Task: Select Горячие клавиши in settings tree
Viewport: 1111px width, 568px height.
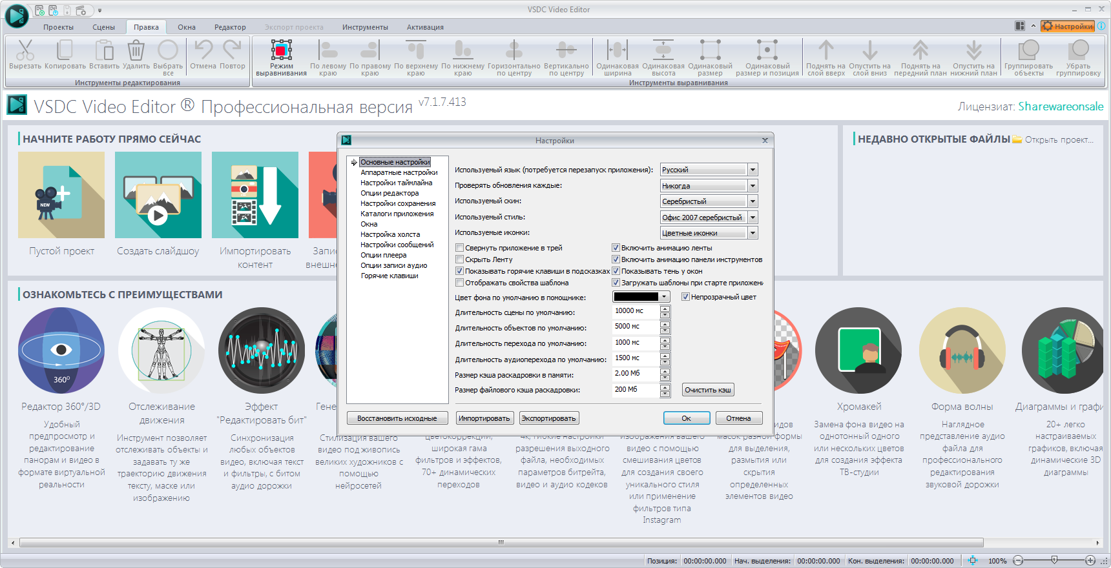Action: click(389, 276)
